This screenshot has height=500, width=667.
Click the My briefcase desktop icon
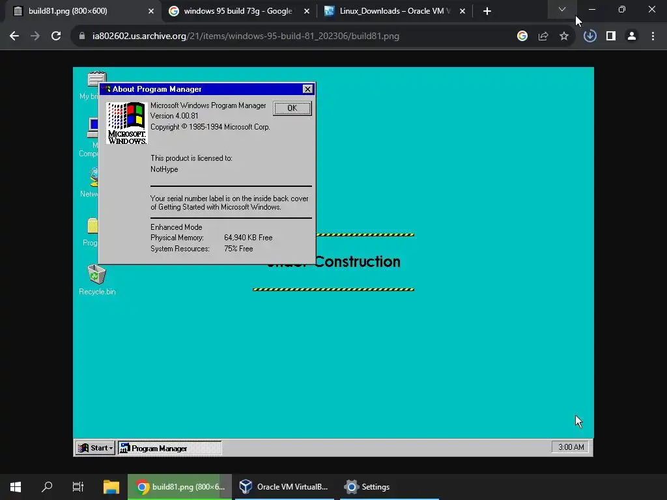(x=90, y=85)
